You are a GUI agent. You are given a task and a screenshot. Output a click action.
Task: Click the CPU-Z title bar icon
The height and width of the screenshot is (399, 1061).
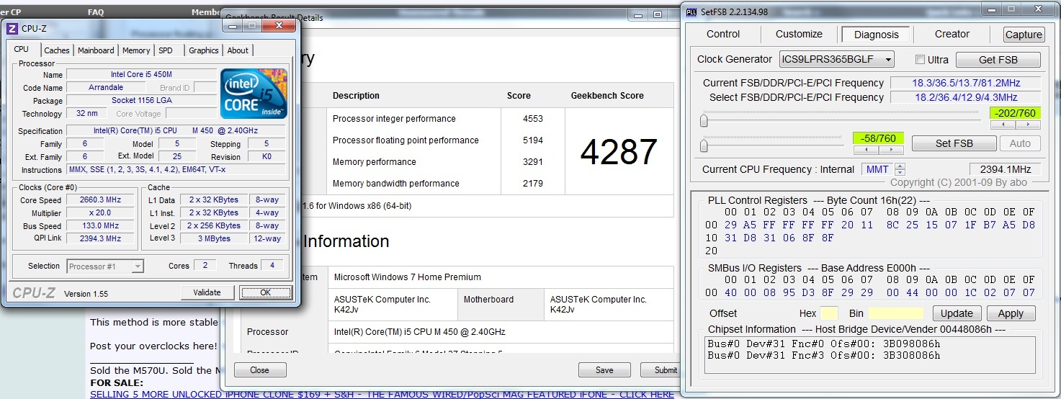click(12, 29)
